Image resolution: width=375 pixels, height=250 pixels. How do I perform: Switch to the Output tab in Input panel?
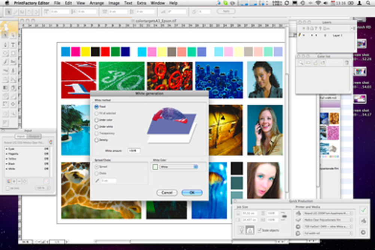(x=34, y=136)
